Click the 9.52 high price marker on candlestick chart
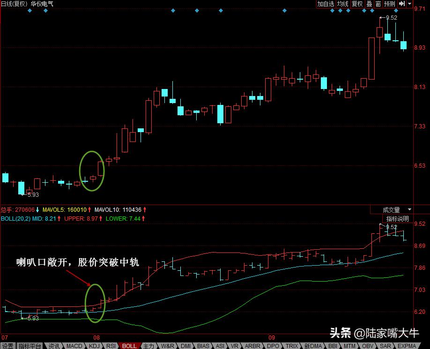The height and width of the screenshot is (349, 430). pyautogui.click(x=391, y=17)
